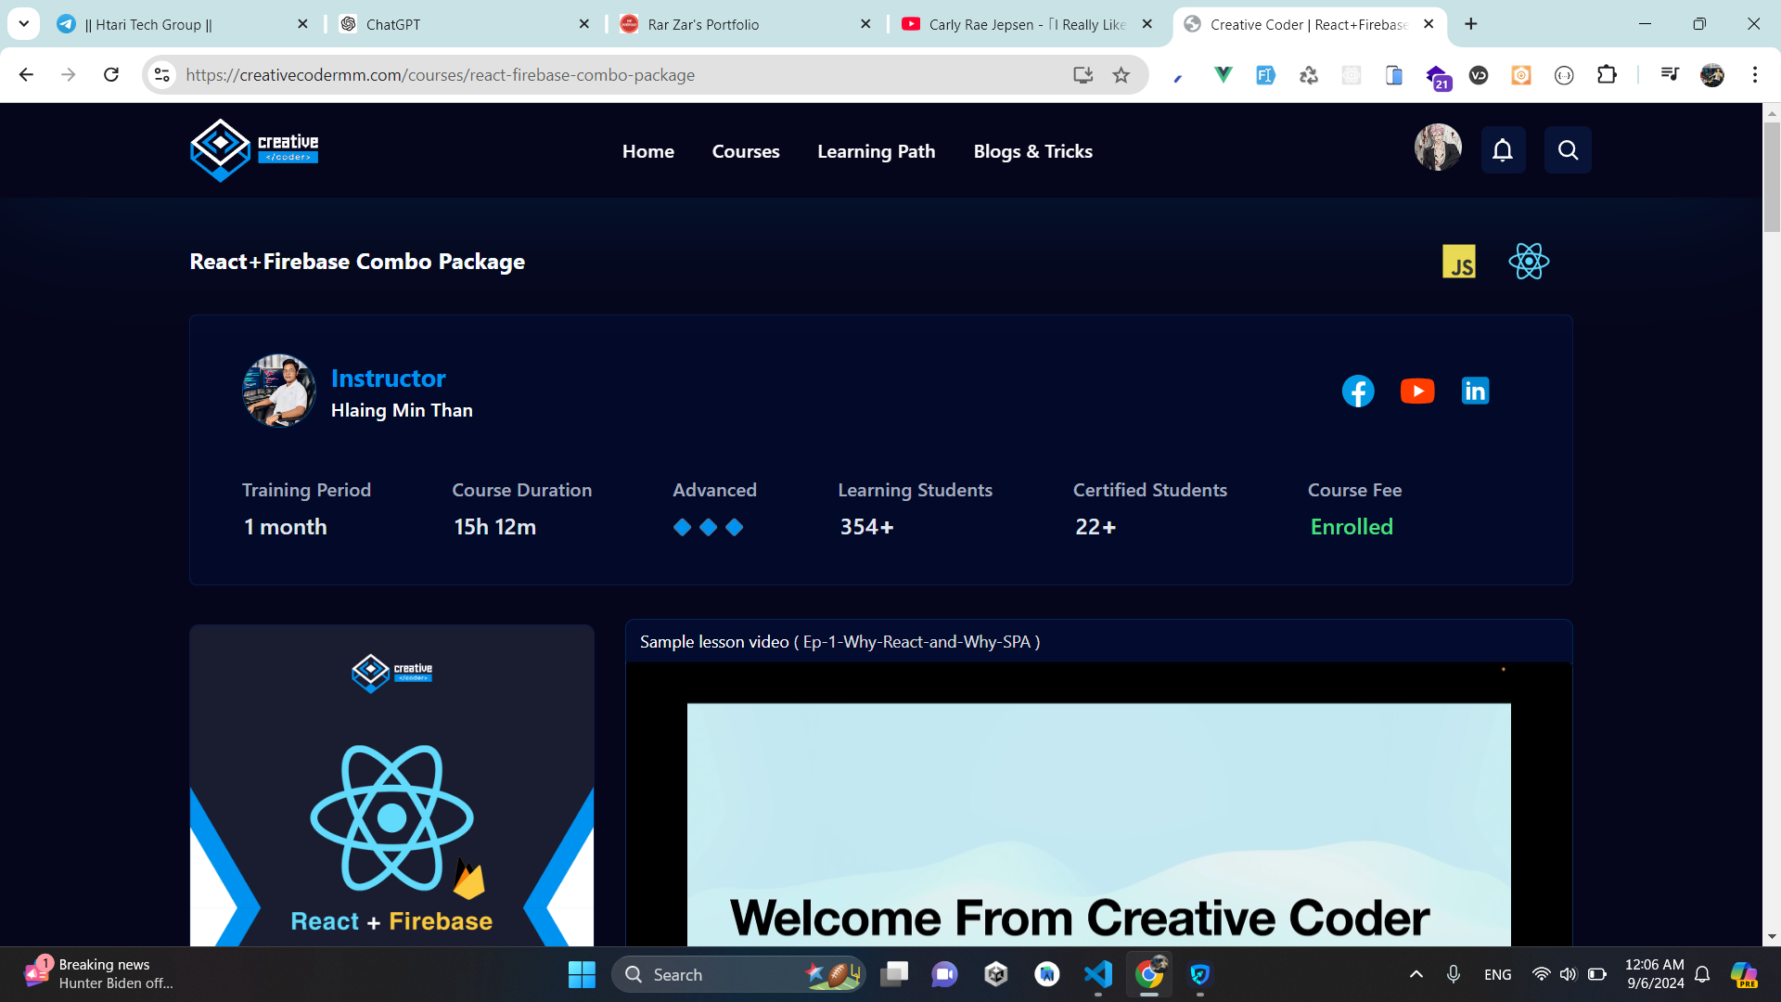The width and height of the screenshot is (1781, 1002).
Task: View site information icon in the address bar
Action: [x=162, y=75]
